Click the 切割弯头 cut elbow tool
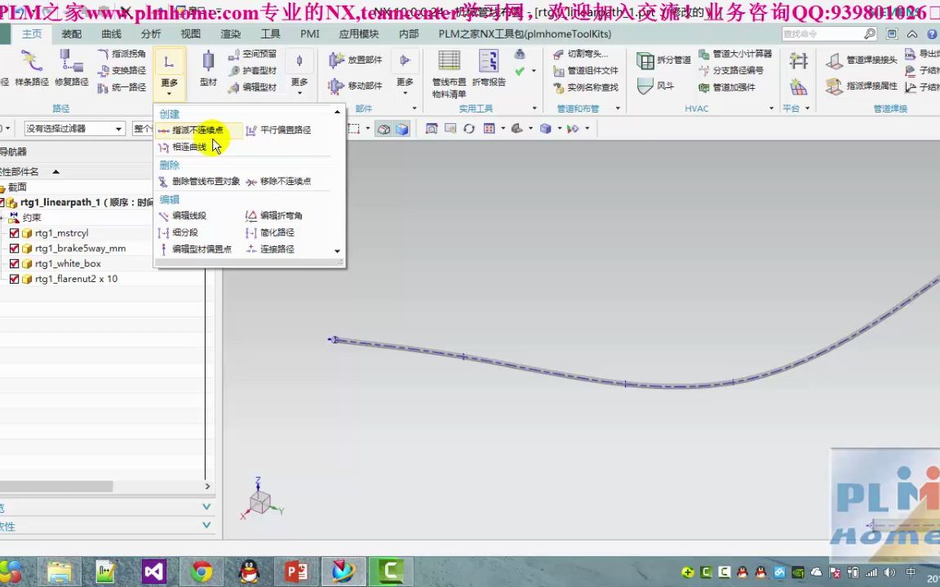Viewport: 940px width, 587px height. point(580,54)
